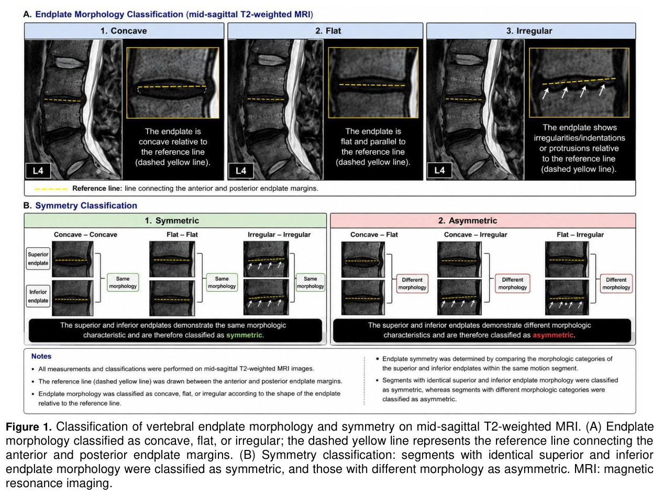Click the "Concave – Irregular" column label
The image size is (663, 495).
click(476, 235)
